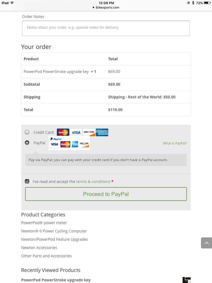Viewport: 212px width, 283px height.
Task: Tap the battery icon in status bar
Action: click(x=207, y=3)
